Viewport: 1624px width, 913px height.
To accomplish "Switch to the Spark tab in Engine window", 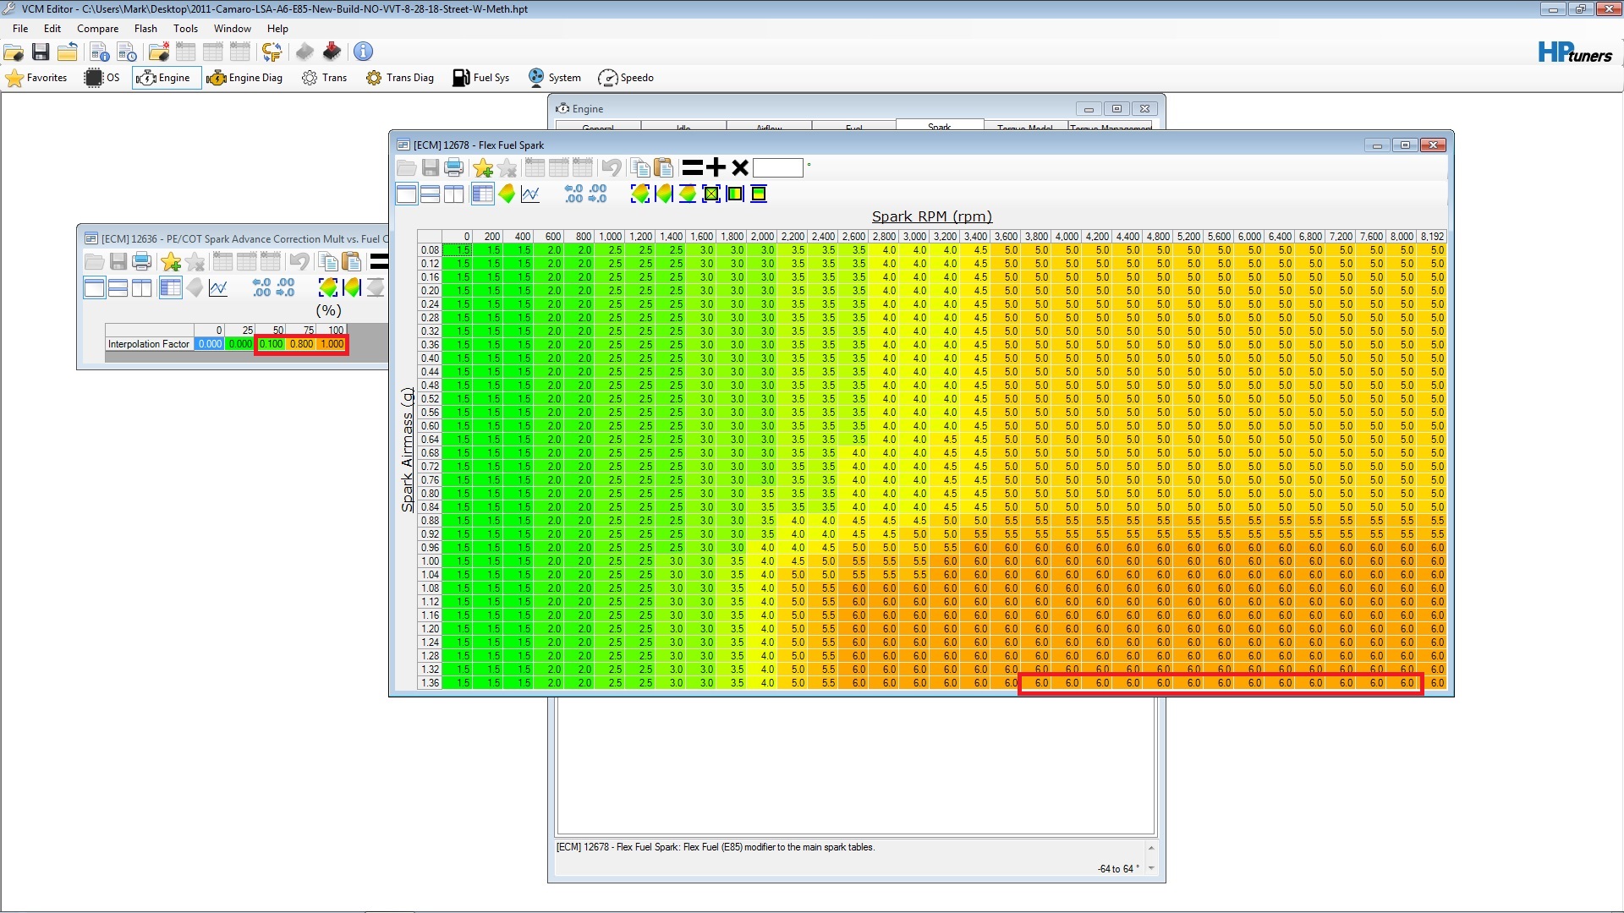I will tap(939, 127).
